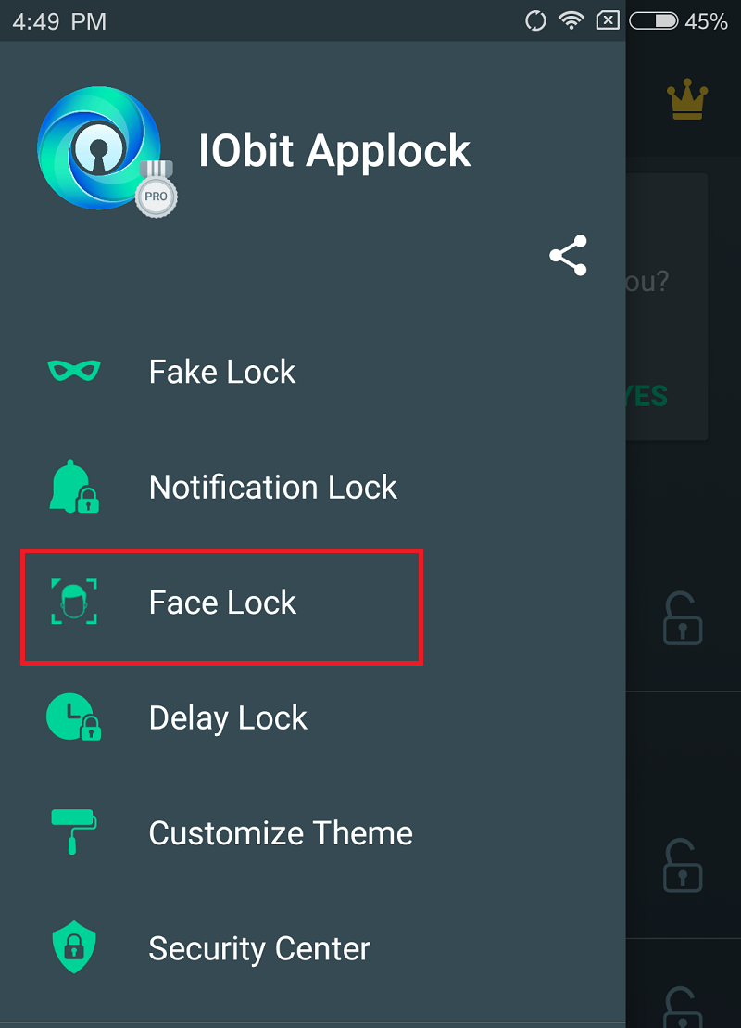Image resolution: width=741 pixels, height=1028 pixels.
Task: Open the Face Lock menu label
Action: (222, 603)
